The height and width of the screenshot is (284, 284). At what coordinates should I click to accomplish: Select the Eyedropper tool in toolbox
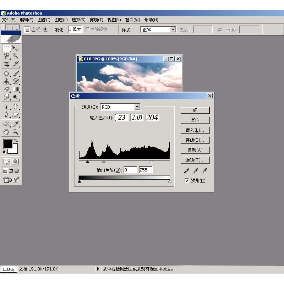click(x=16, y=124)
